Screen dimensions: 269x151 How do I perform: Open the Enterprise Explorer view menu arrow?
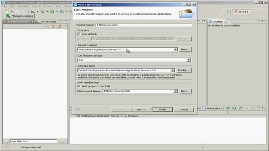coord(65,26)
